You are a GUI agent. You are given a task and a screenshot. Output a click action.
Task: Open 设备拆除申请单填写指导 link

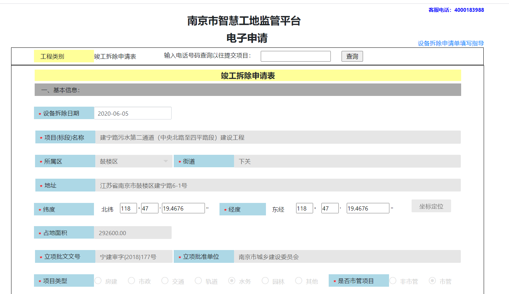click(451, 43)
